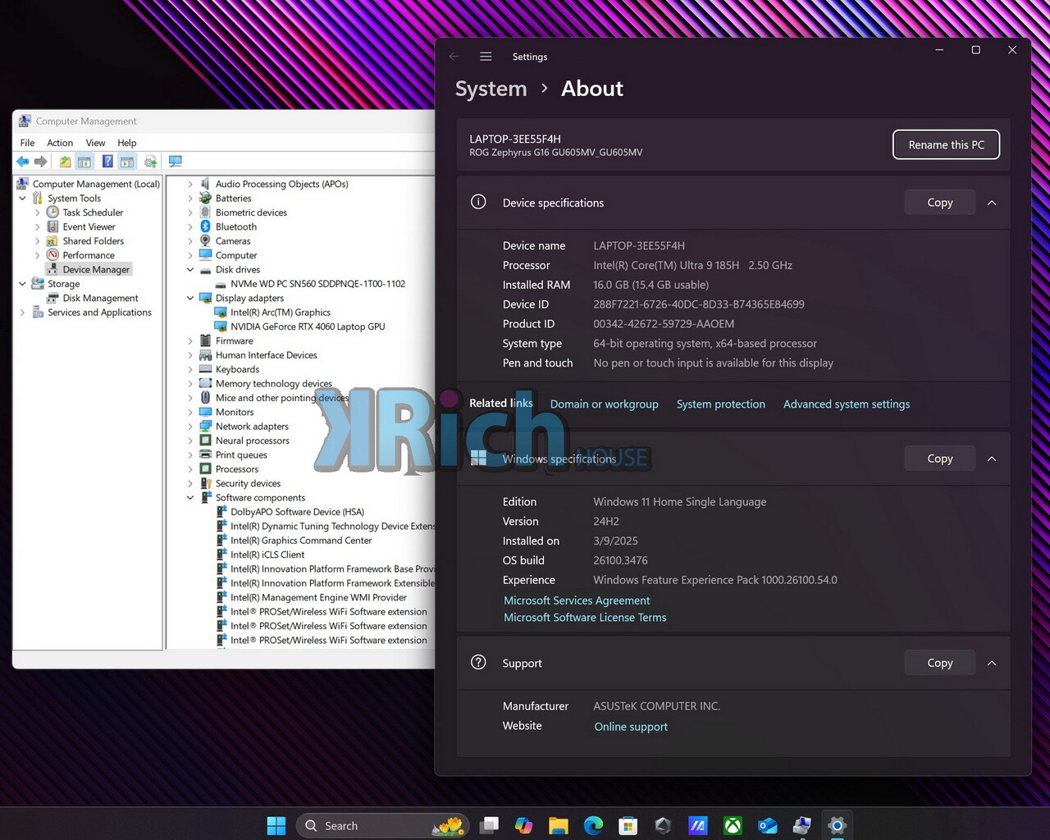
Task: Click the Bluetooth device category
Action: [x=236, y=226]
